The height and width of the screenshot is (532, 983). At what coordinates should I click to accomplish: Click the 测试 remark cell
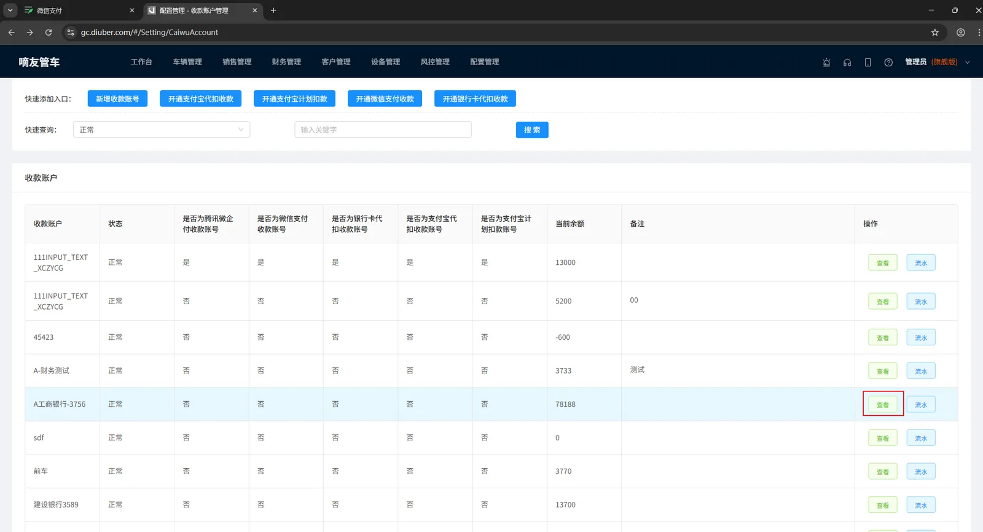(737, 370)
